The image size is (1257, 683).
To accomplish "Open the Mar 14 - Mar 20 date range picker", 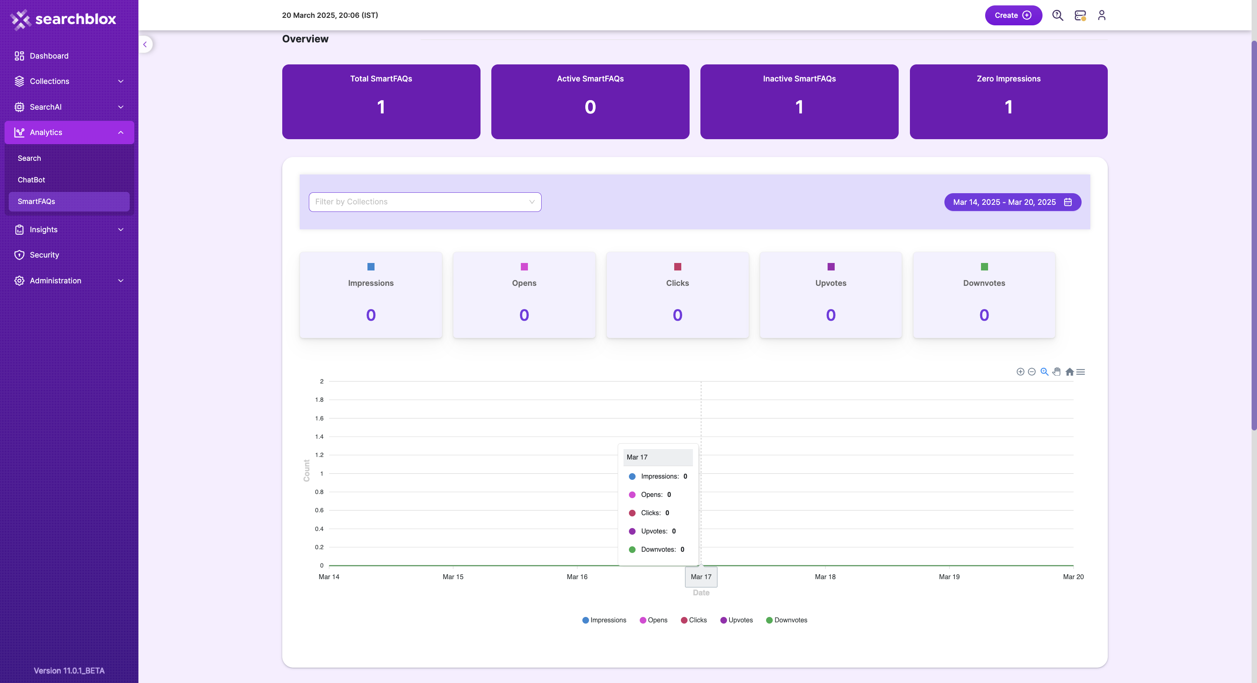I will point(1012,202).
